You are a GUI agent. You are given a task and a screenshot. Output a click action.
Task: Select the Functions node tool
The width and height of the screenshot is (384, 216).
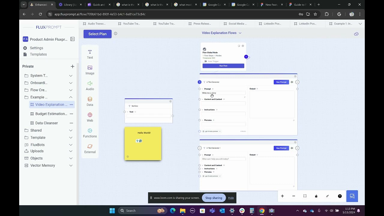coord(90,133)
